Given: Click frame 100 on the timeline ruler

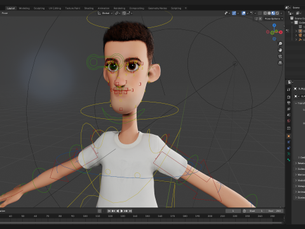Looking at the screenshot, I should click(85, 216).
